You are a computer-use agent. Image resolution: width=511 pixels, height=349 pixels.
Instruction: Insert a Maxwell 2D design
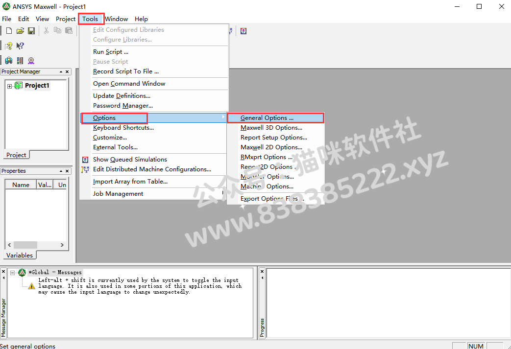pos(20,61)
